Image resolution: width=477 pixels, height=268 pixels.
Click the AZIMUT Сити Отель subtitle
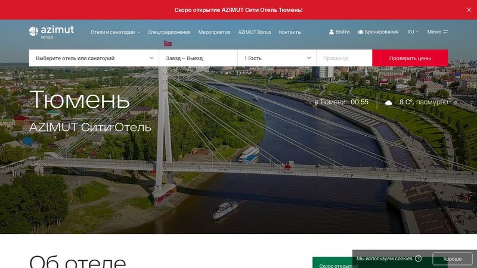[90, 127]
